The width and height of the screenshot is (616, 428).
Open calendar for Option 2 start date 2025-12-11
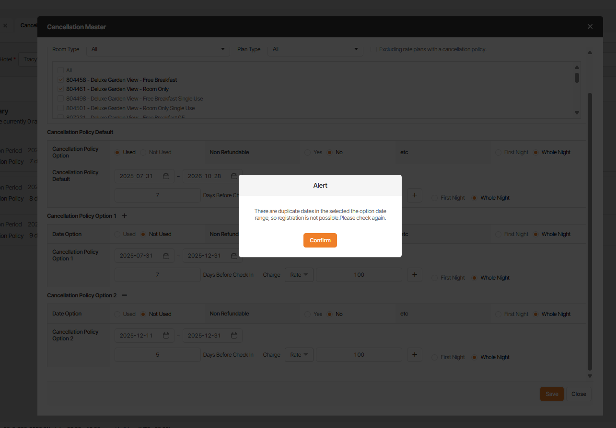pos(166,336)
